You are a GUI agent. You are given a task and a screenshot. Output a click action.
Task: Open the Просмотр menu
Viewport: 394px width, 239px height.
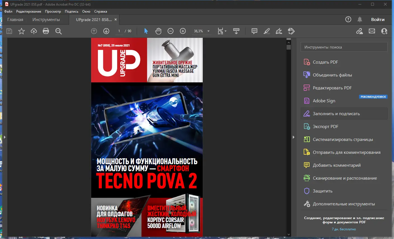point(53,11)
